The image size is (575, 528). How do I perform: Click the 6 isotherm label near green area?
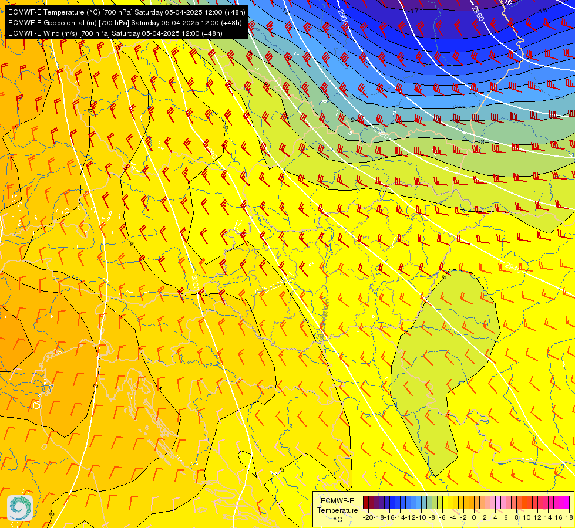[445, 277]
